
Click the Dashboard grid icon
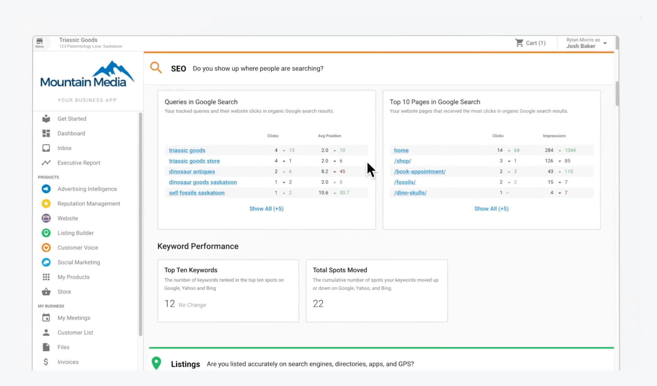[46, 133]
